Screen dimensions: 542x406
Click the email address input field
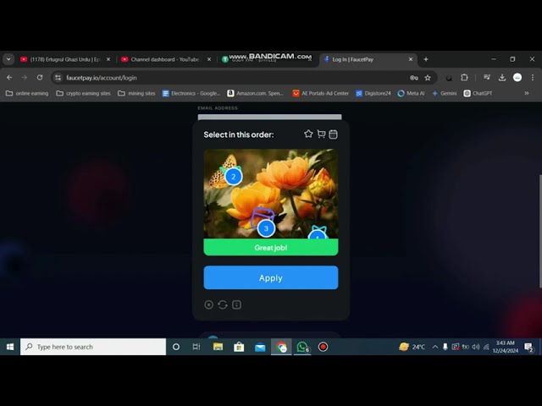[269, 117]
